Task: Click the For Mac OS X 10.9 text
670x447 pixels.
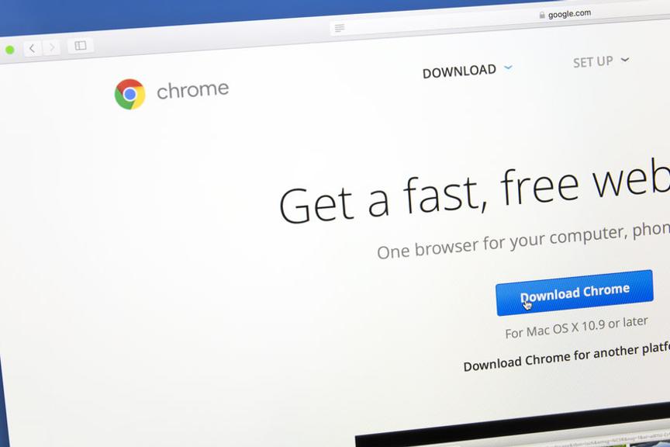Action: pos(576,327)
